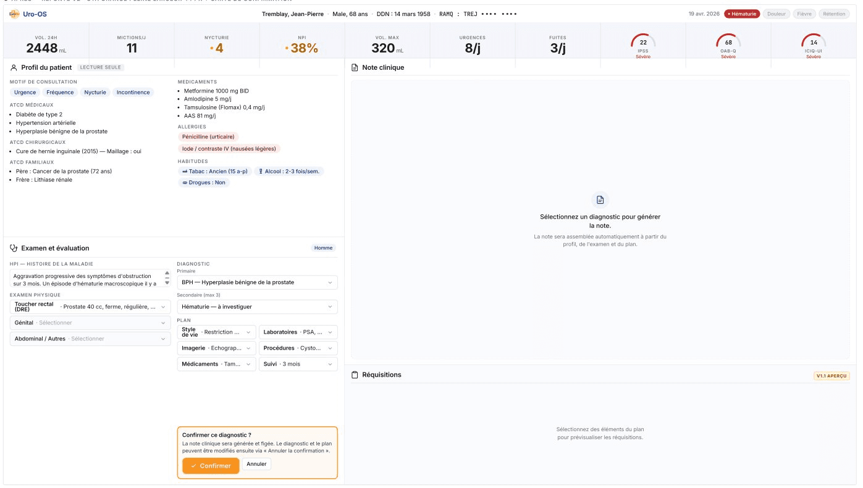
Task: Click the MICTIONS/J 11 metric
Action: (132, 45)
